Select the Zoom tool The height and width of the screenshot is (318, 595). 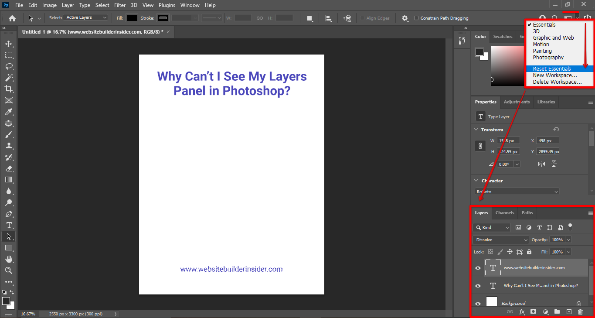pos(9,270)
